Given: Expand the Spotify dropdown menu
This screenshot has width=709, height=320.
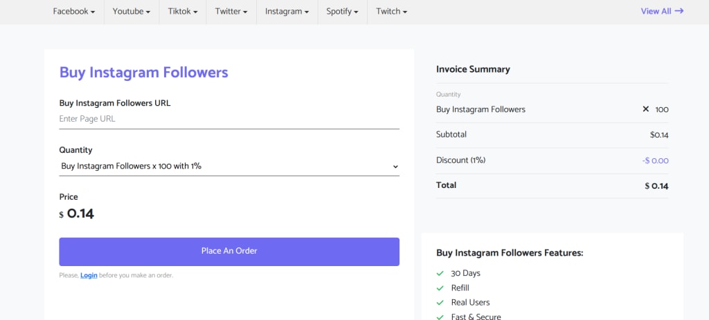Looking at the screenshot, I should tap(342, 12).
